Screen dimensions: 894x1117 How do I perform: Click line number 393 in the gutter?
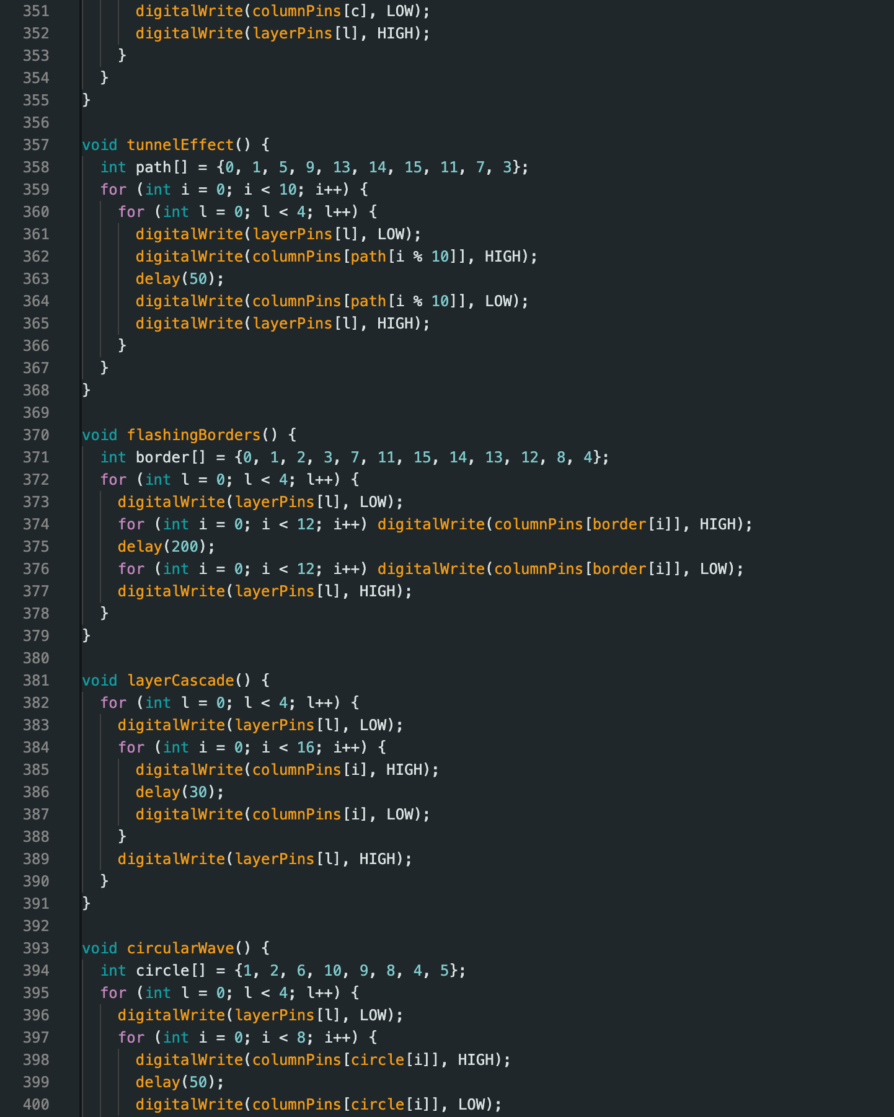[x=36, y=948]
